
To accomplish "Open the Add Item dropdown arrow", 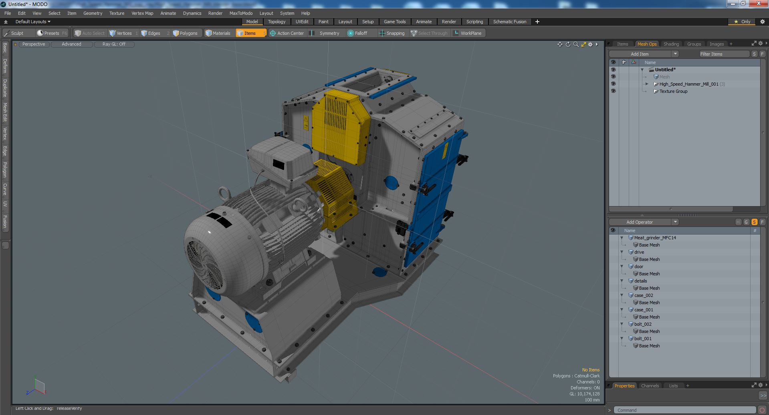I will tap(675, 54).
